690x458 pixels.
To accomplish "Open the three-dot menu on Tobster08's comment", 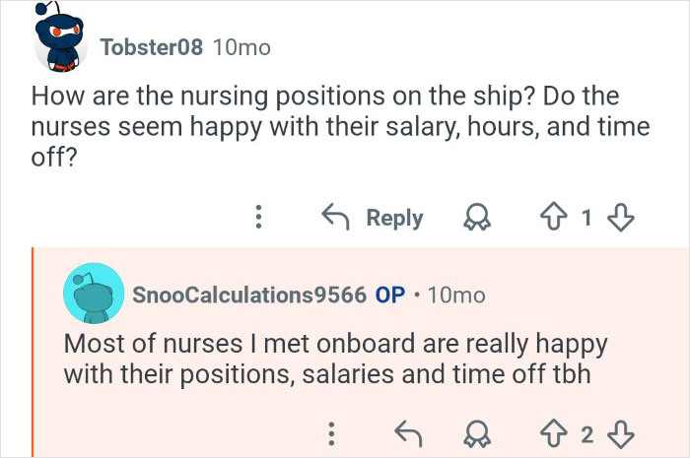I will pos(258,217).
